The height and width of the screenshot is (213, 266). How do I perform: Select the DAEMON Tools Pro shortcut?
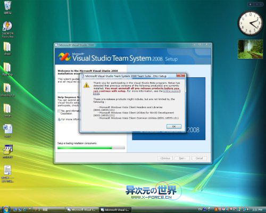7,30
